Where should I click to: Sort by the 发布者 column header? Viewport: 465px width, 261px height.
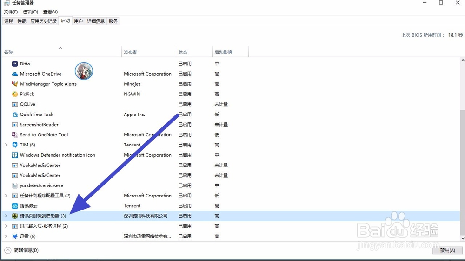(149, 52)
